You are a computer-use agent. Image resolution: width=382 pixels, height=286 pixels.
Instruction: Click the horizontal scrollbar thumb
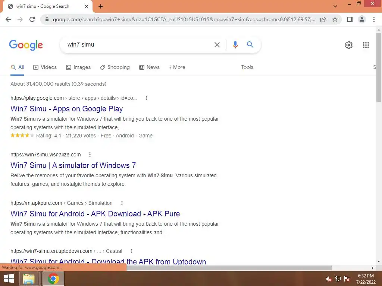click(x=229, y=268)
